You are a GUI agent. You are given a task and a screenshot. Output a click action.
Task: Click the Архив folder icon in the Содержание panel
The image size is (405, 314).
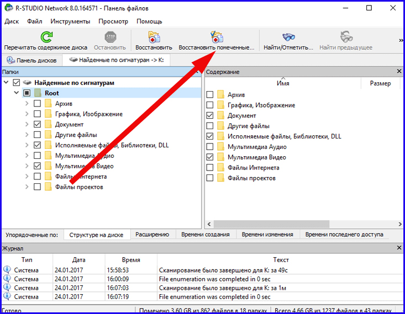pyautogui.click(x=220, y=95)
